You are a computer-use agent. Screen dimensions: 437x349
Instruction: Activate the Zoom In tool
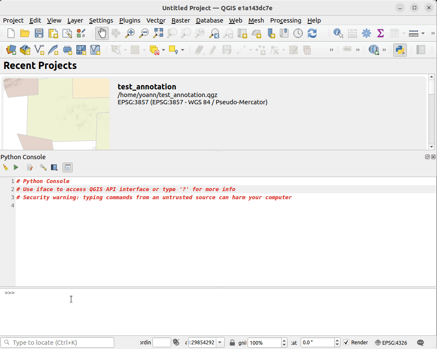[130, 33]
